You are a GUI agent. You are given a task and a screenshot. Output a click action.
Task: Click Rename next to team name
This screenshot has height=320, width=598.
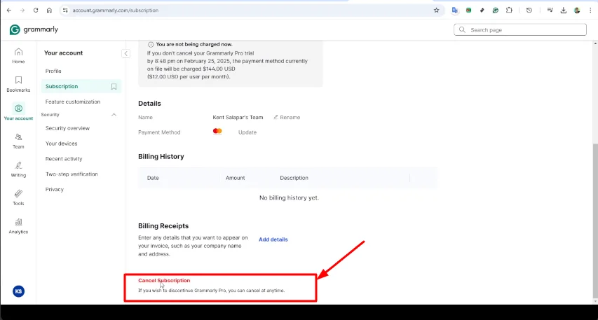click(x=287, y=118)
